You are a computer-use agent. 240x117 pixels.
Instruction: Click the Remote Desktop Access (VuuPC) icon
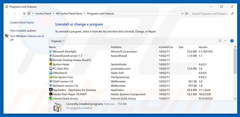click(51, 60)
